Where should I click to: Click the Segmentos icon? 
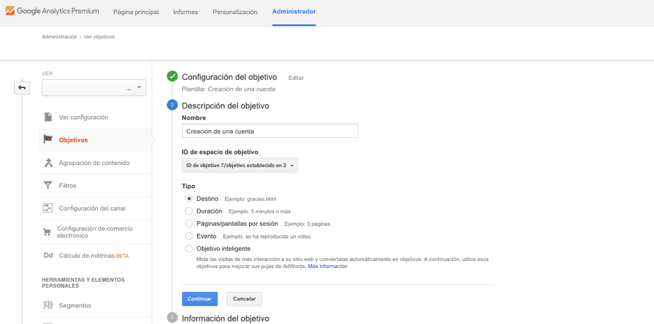click(48, 306)
